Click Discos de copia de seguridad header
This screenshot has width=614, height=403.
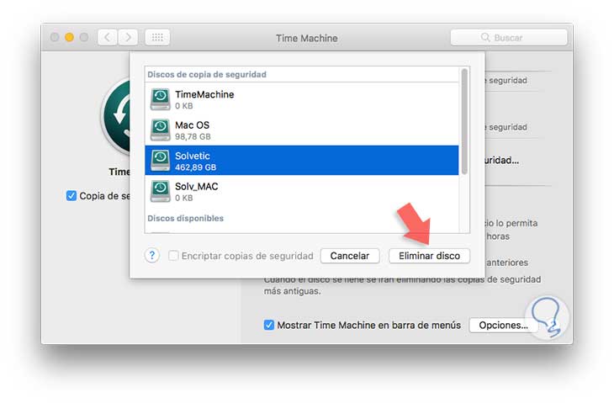coord(207,74)
